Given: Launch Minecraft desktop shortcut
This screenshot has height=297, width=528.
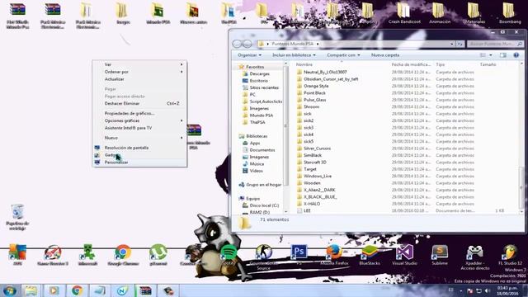Looking at the screenshot, I should point(87,255).
